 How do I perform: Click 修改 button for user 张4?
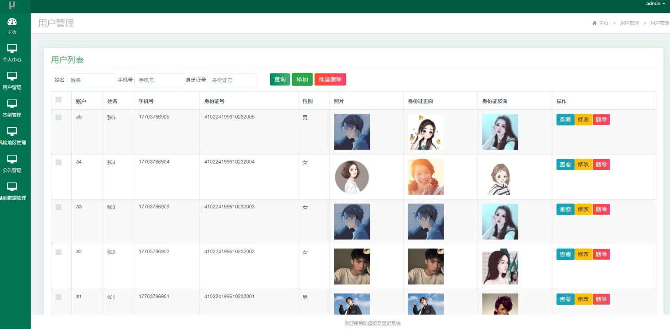(x=583, y=164)
